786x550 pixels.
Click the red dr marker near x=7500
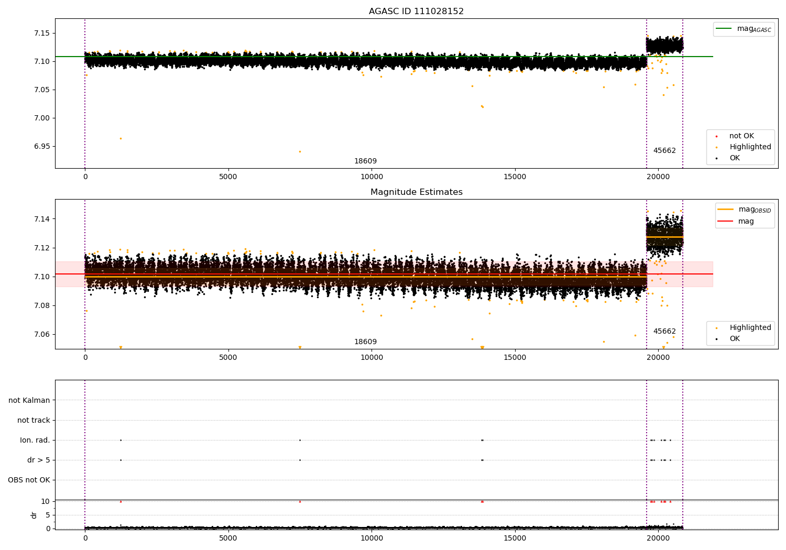pyautogui.click(x=300, y=501)
